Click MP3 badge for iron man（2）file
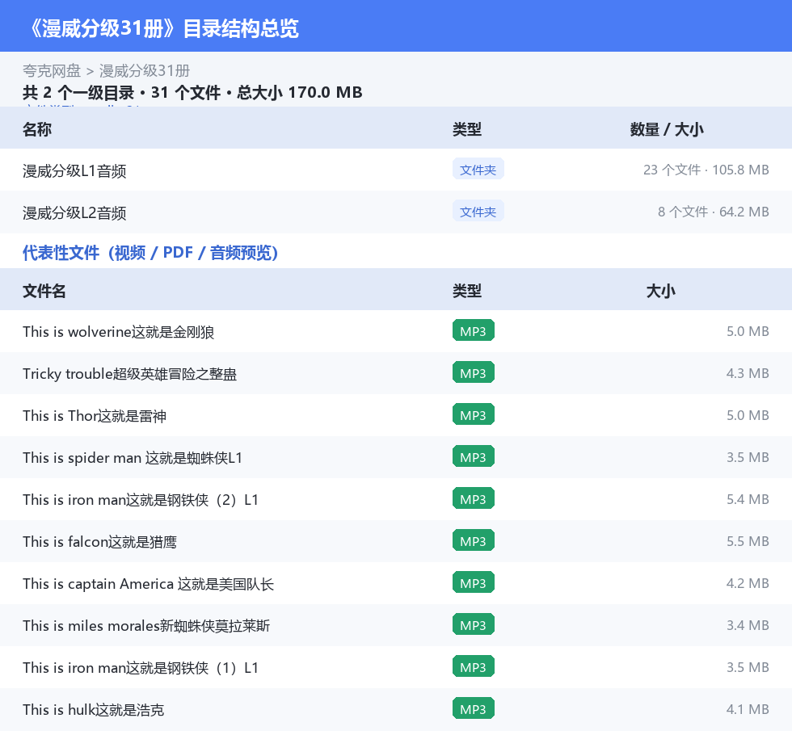792x756 pixels. tap(474, 498)
